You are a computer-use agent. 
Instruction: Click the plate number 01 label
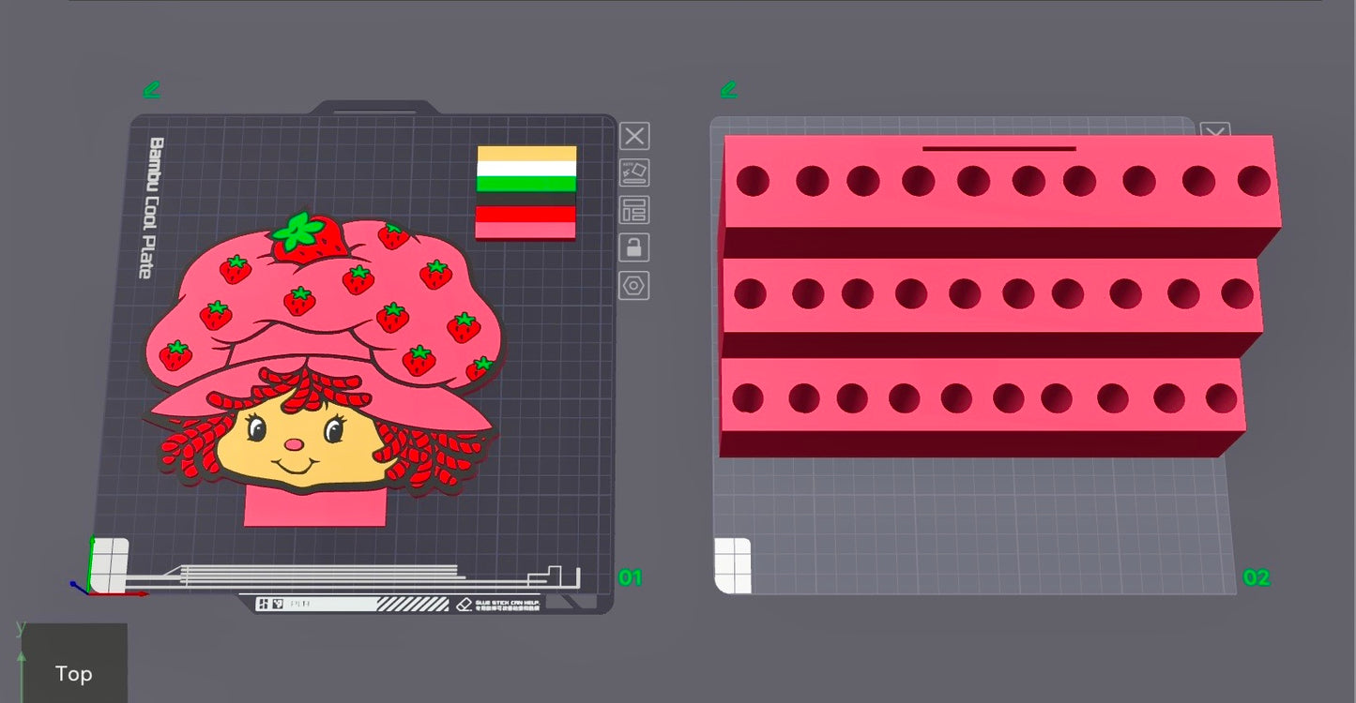coord(630,577)
